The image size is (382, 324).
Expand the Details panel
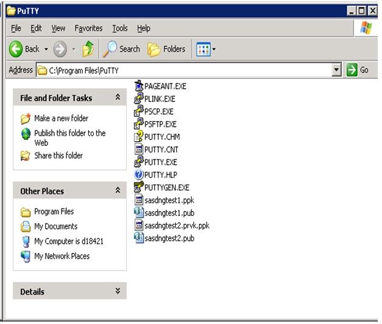coord(118,291)
